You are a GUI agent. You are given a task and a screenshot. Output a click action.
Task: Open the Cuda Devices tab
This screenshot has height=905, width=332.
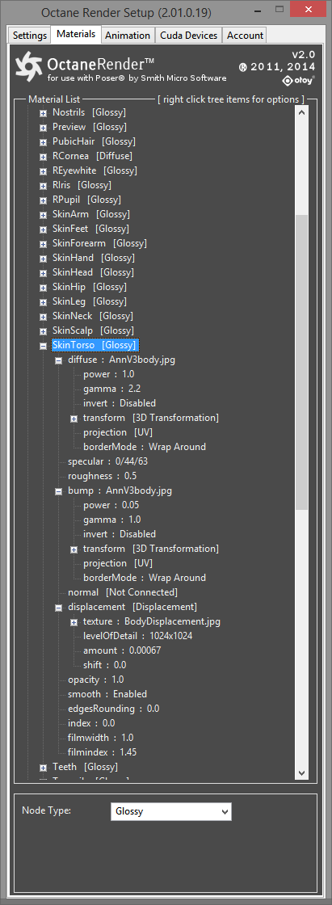188,36
